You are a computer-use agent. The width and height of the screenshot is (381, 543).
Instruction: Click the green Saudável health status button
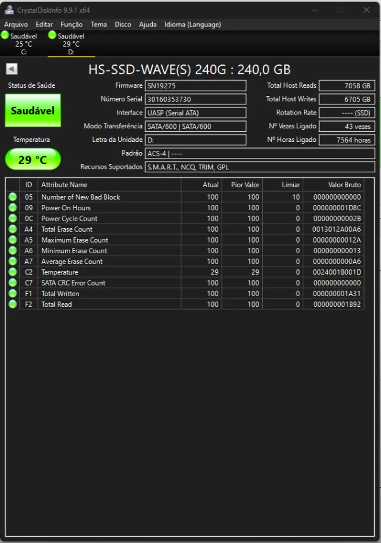point(33,110)
